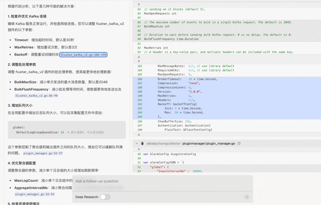Expand code upward above line 183
321x205 pixels.
(x=139, y=61)
